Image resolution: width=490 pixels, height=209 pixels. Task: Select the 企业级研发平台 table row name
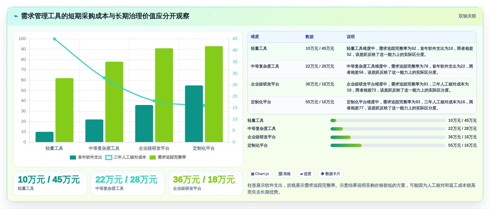click(x=265, y=84)
